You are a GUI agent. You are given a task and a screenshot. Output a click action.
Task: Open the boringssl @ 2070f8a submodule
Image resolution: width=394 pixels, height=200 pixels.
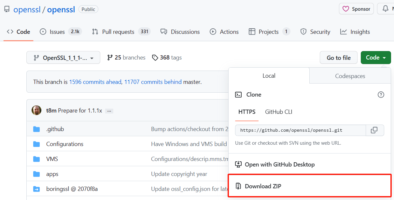[x=72, y=189]
